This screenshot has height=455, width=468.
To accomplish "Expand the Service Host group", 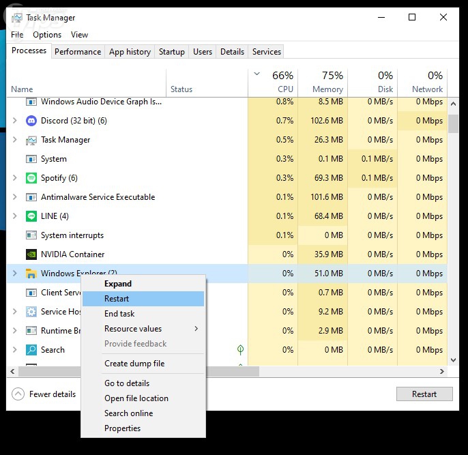I will tap(14, 312).
